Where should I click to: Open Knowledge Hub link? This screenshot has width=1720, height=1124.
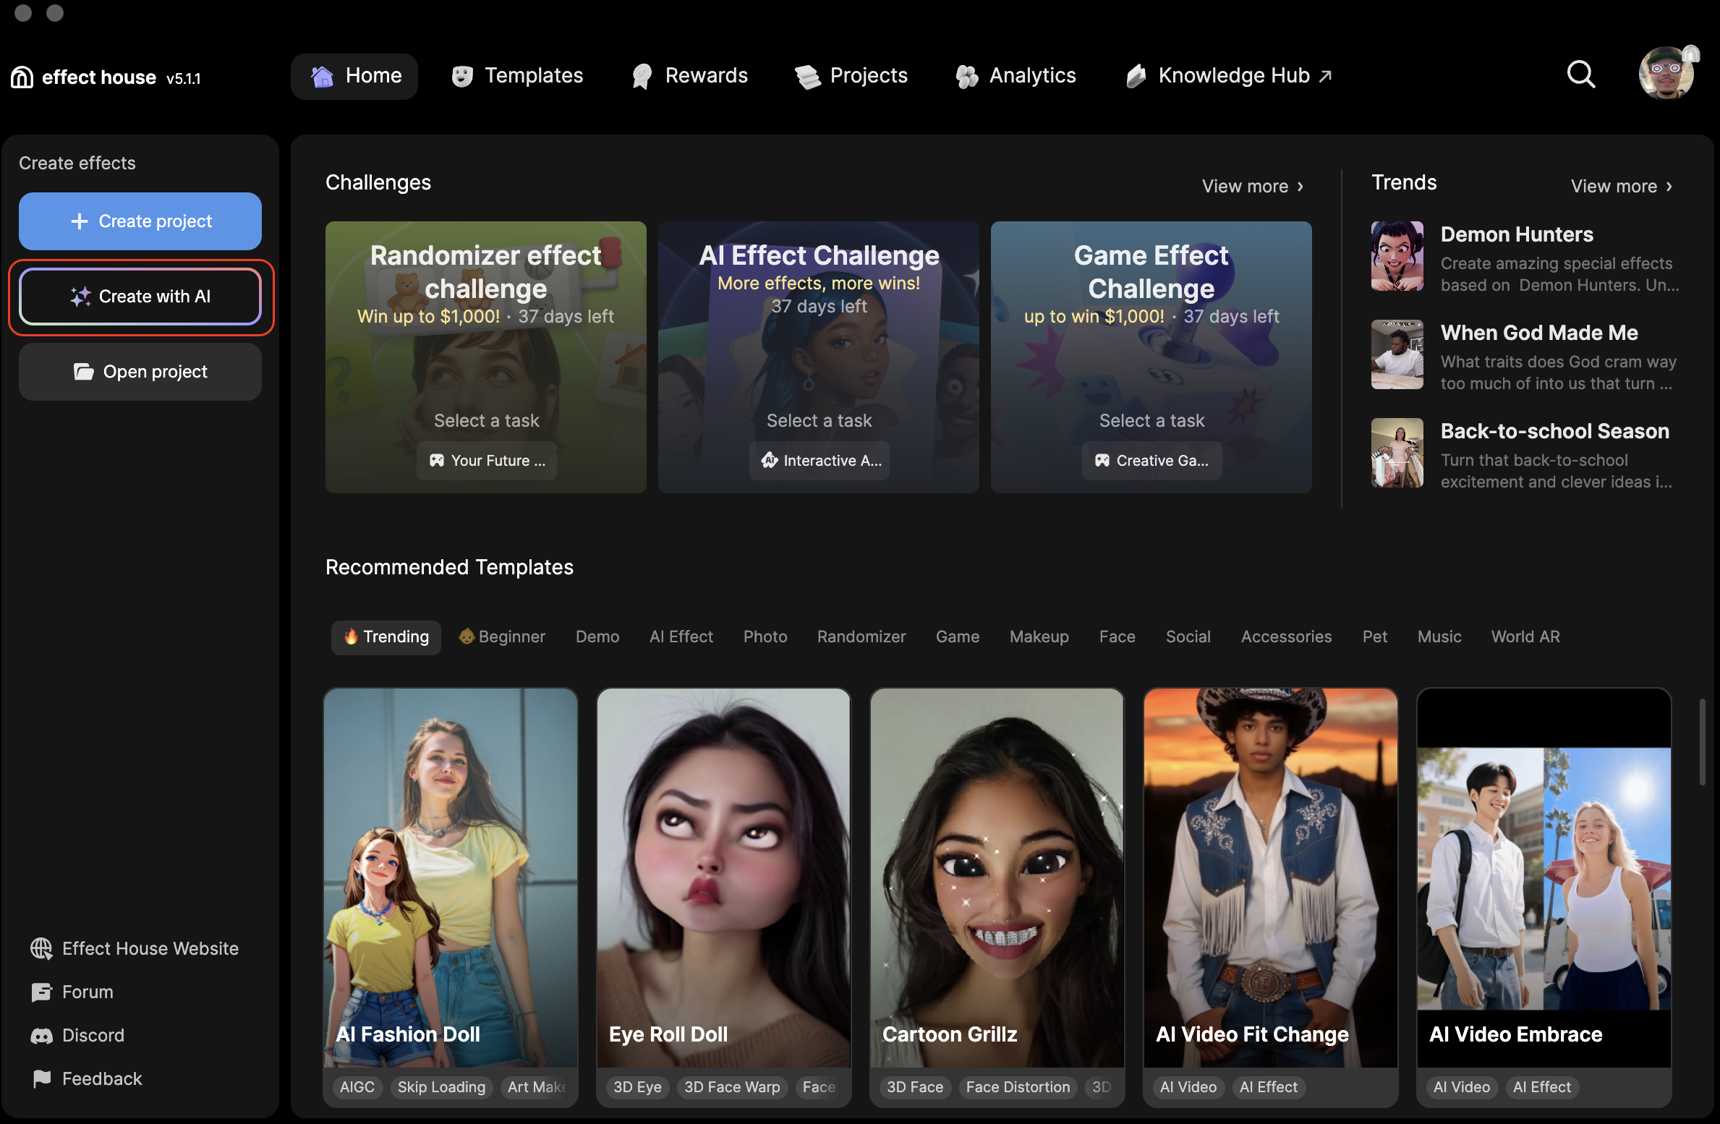tap(1230, 76)
